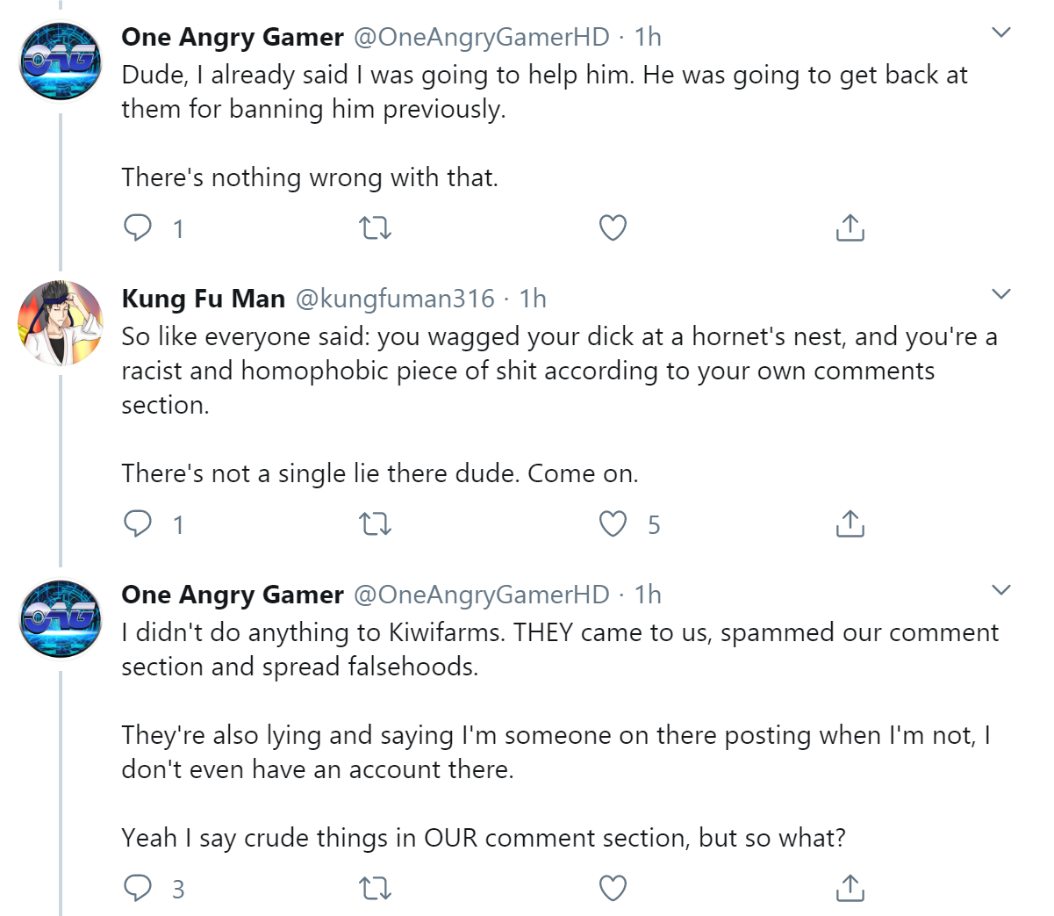
Task: Reply to the Kiwifarms tweet with 3 replies
Action: pos(138,889)
